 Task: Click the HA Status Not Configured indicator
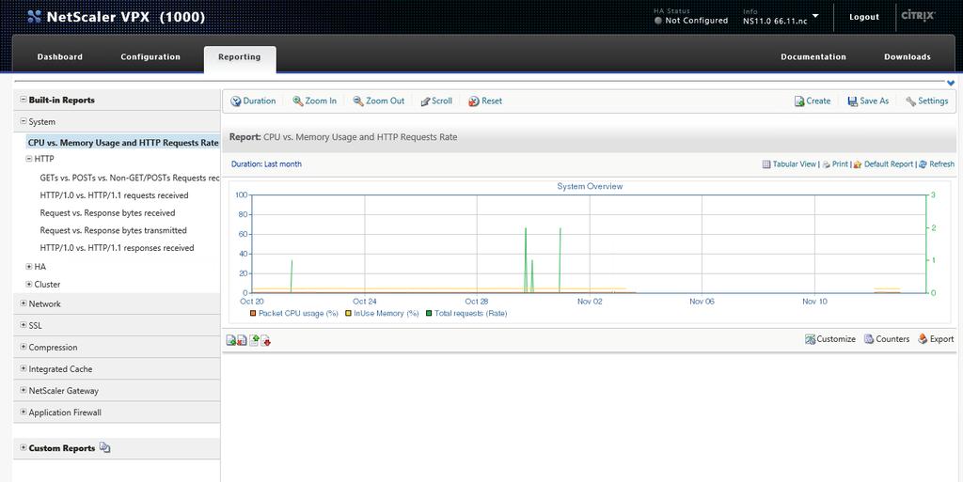[691, 21]
